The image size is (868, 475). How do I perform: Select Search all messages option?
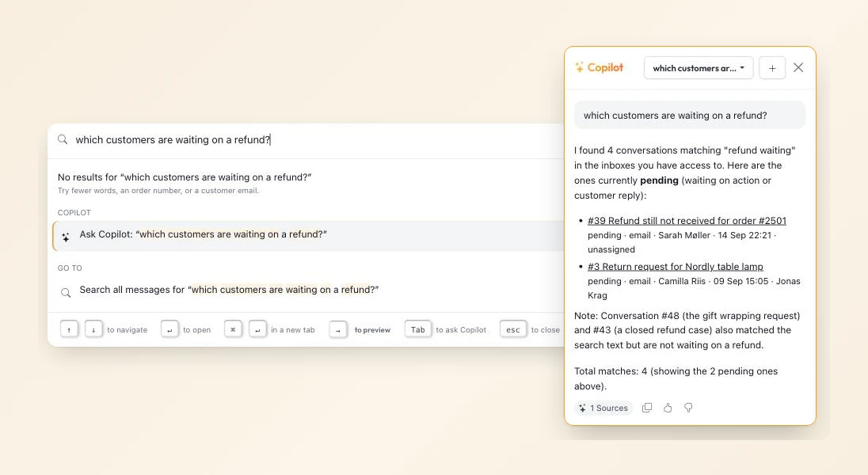[x=308, y=290]
